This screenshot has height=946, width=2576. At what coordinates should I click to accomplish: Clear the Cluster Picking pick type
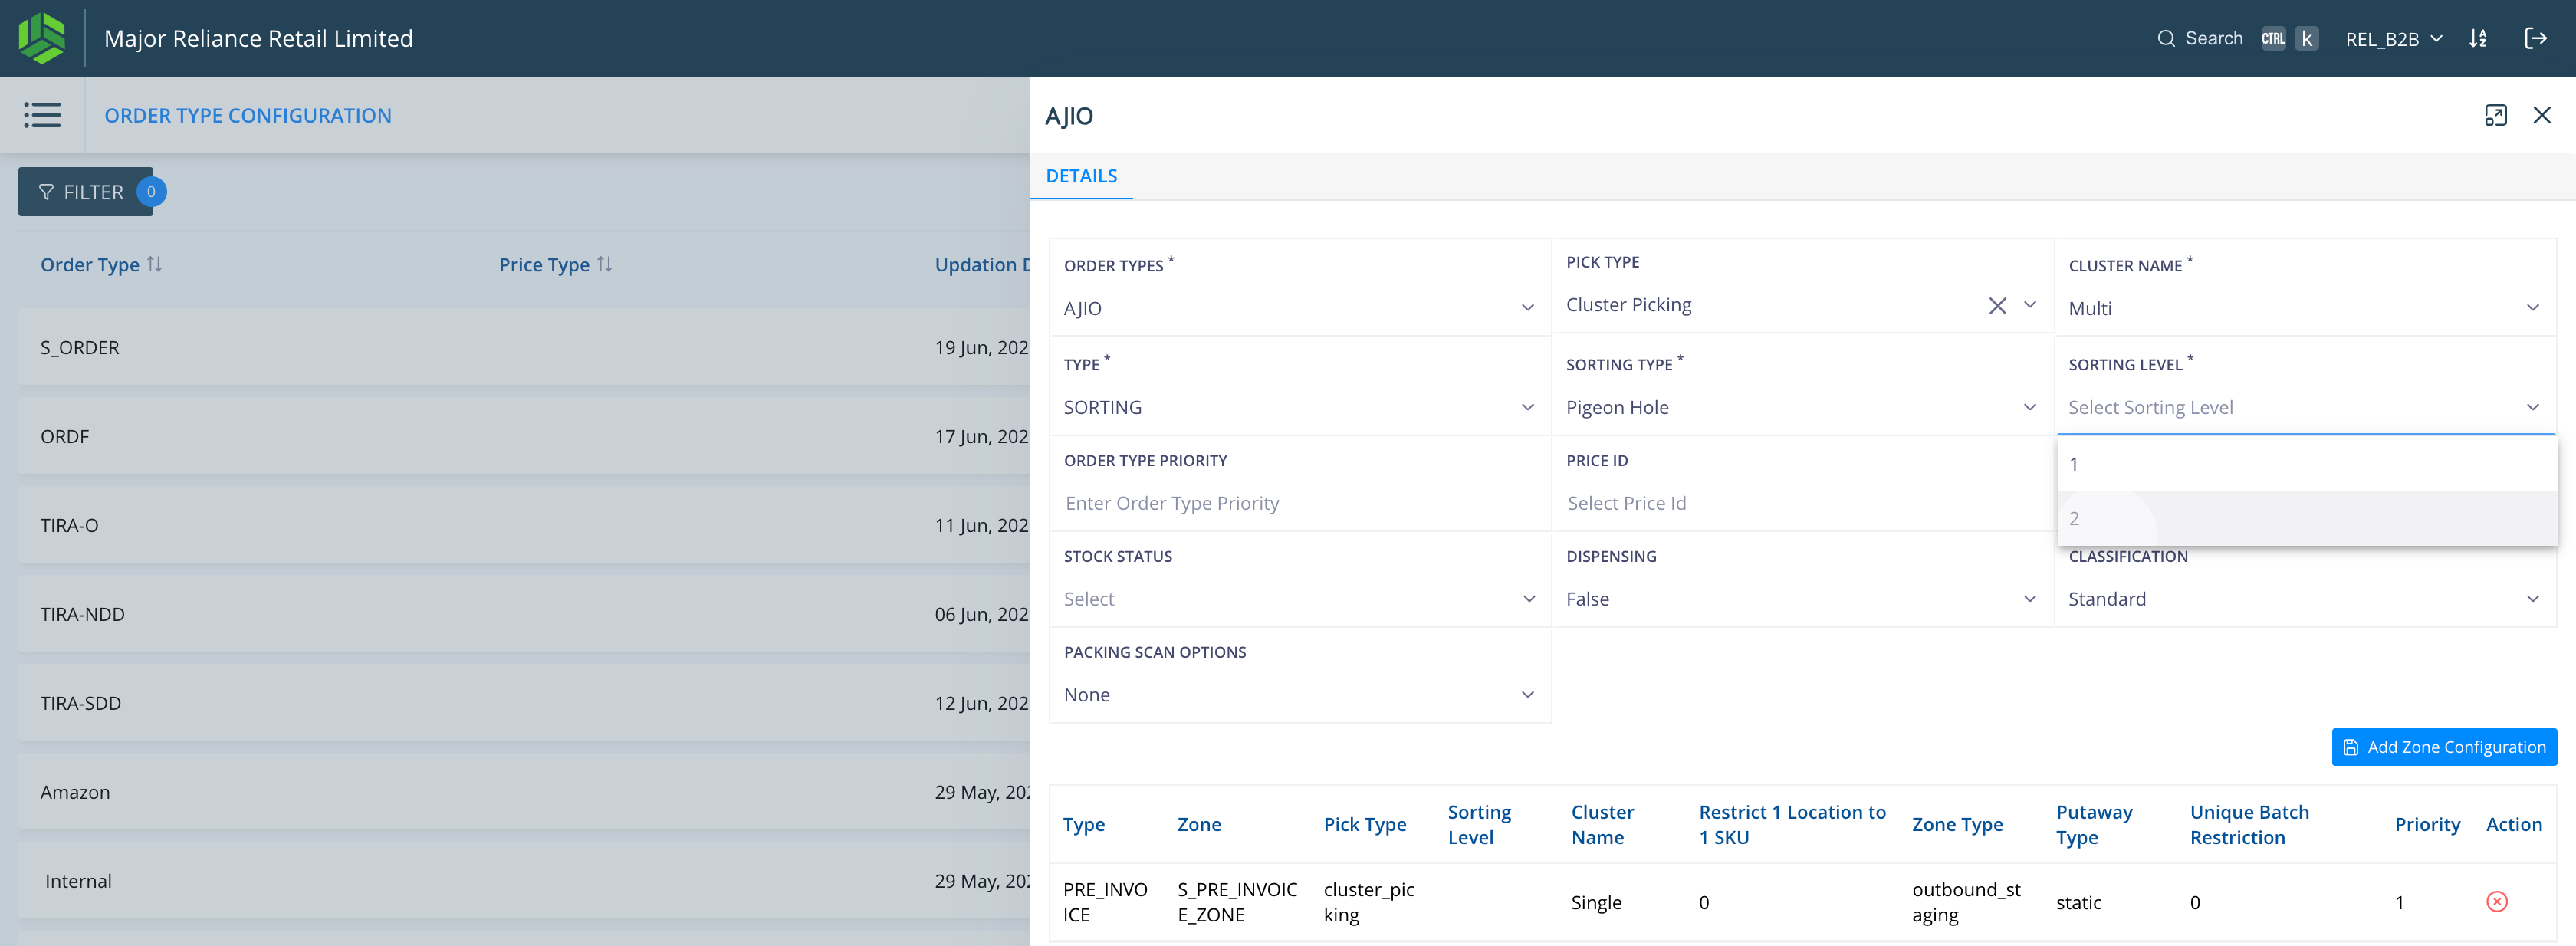(x=1997, y=305)
